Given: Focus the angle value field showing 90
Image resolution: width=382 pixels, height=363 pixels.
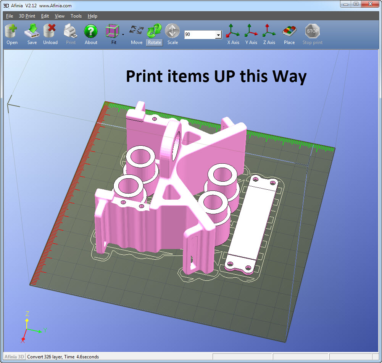Looking at the screenshot, I should coord(200,34).
